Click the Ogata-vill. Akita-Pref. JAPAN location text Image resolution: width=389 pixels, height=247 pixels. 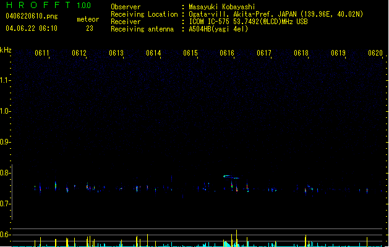pos(276,14)
